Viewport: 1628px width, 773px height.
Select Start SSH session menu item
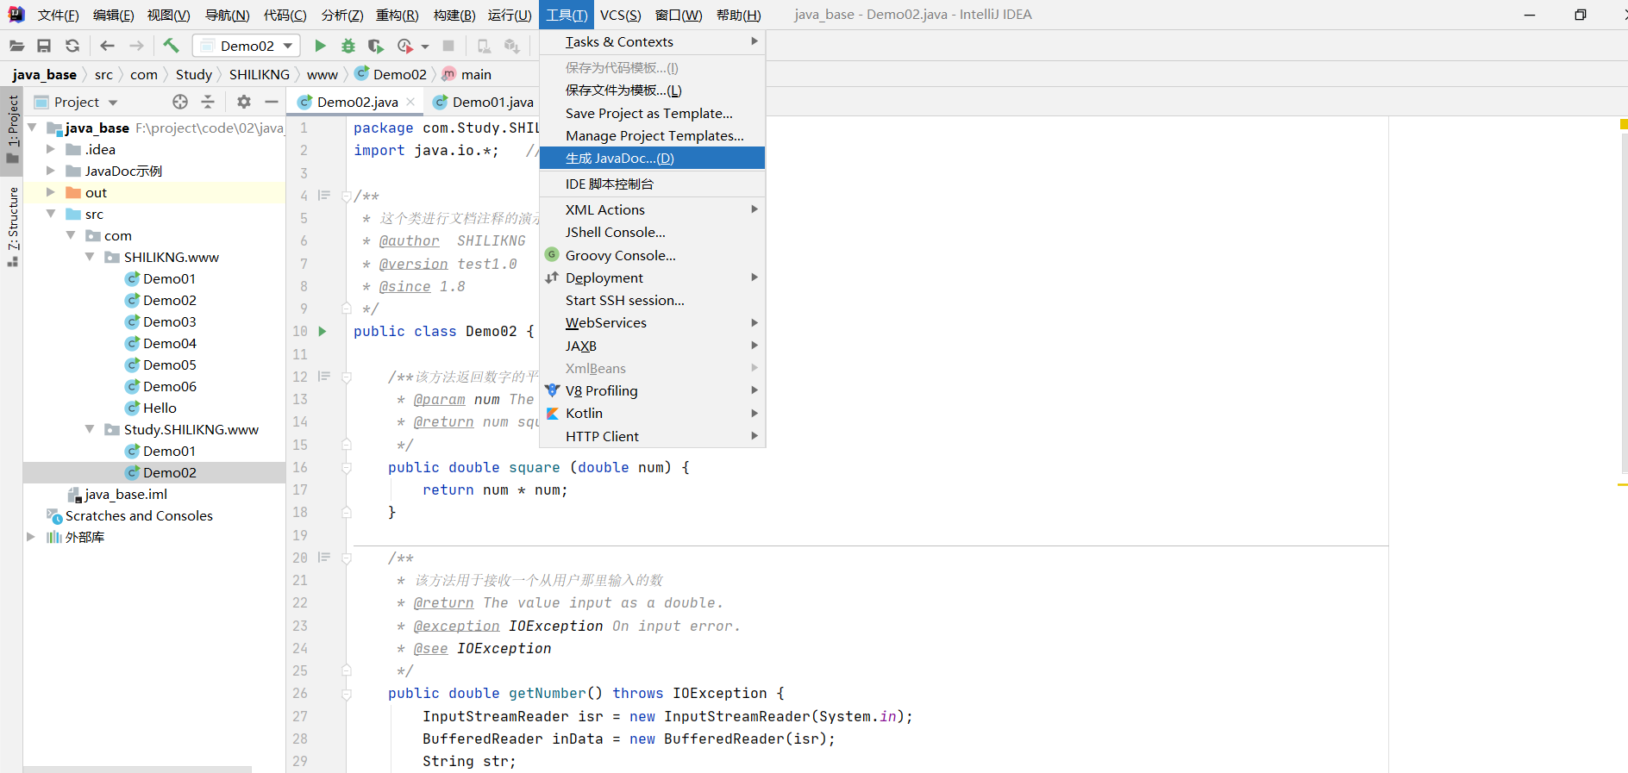[652, 300]
